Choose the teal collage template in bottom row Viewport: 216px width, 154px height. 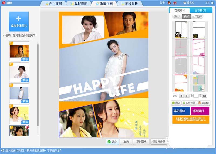click(199, 83)
